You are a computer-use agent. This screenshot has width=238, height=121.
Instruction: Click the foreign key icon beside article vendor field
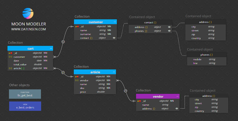click(77, 81)
